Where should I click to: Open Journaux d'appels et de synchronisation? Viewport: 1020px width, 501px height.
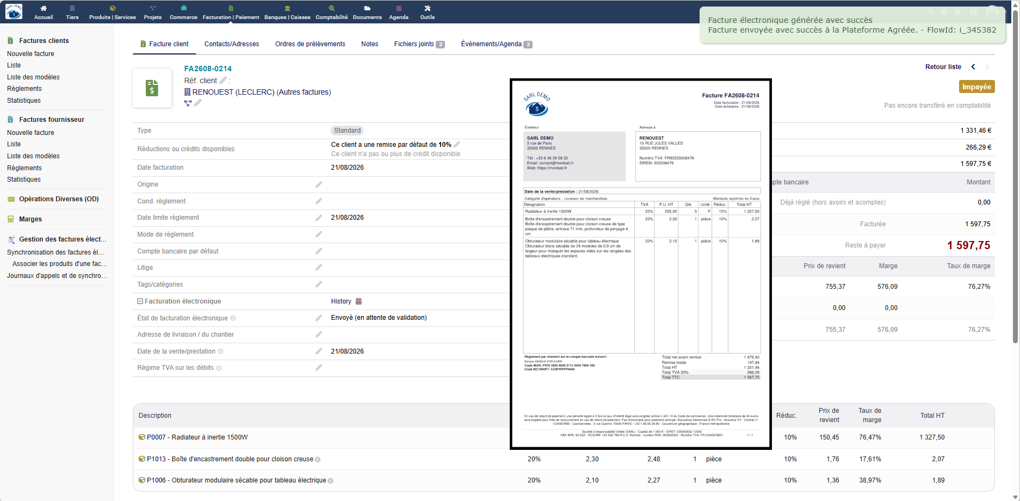click(57, 276)
